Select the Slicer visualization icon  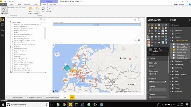click(x=149, y=37)
